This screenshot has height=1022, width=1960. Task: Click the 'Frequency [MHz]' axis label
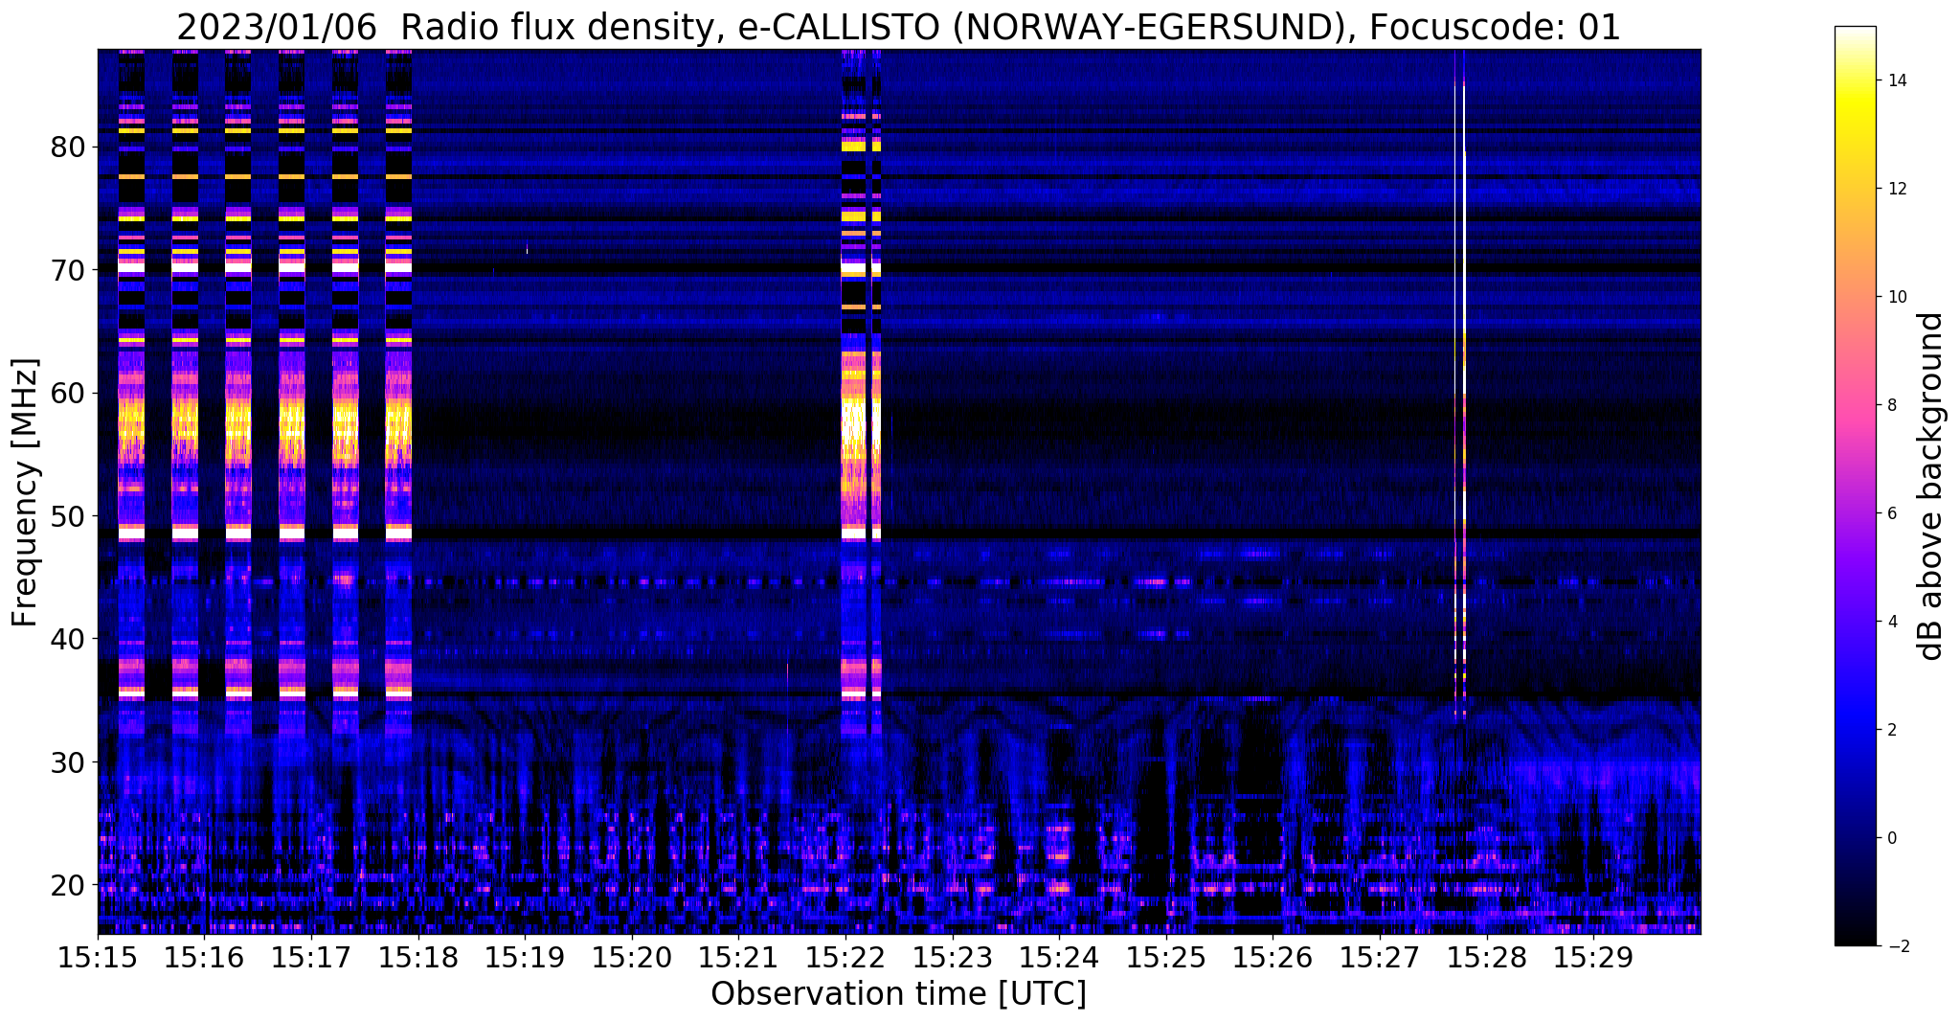coord(25,492)
